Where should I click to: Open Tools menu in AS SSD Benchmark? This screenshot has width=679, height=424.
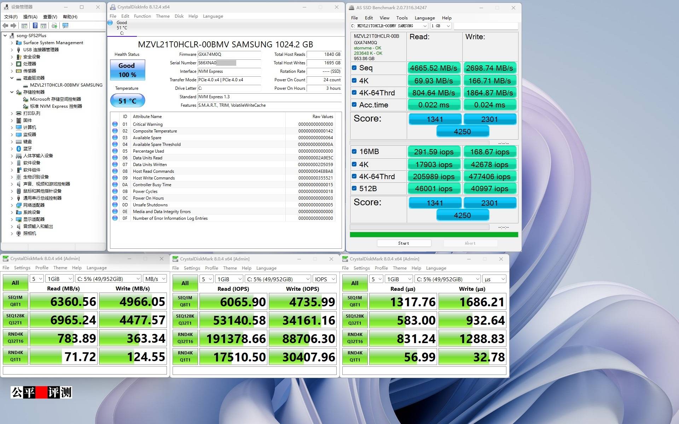point(402,18)
